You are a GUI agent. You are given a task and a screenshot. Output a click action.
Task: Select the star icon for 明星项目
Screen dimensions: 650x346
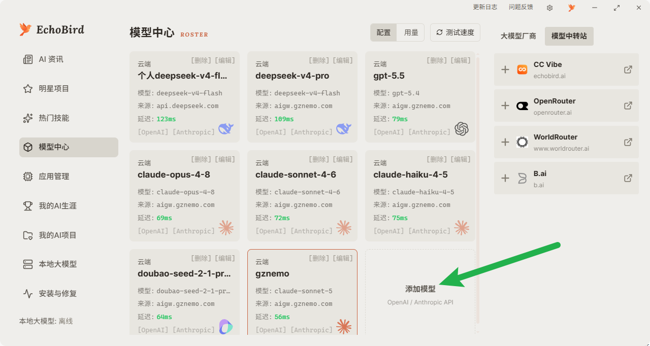(28, 89)
